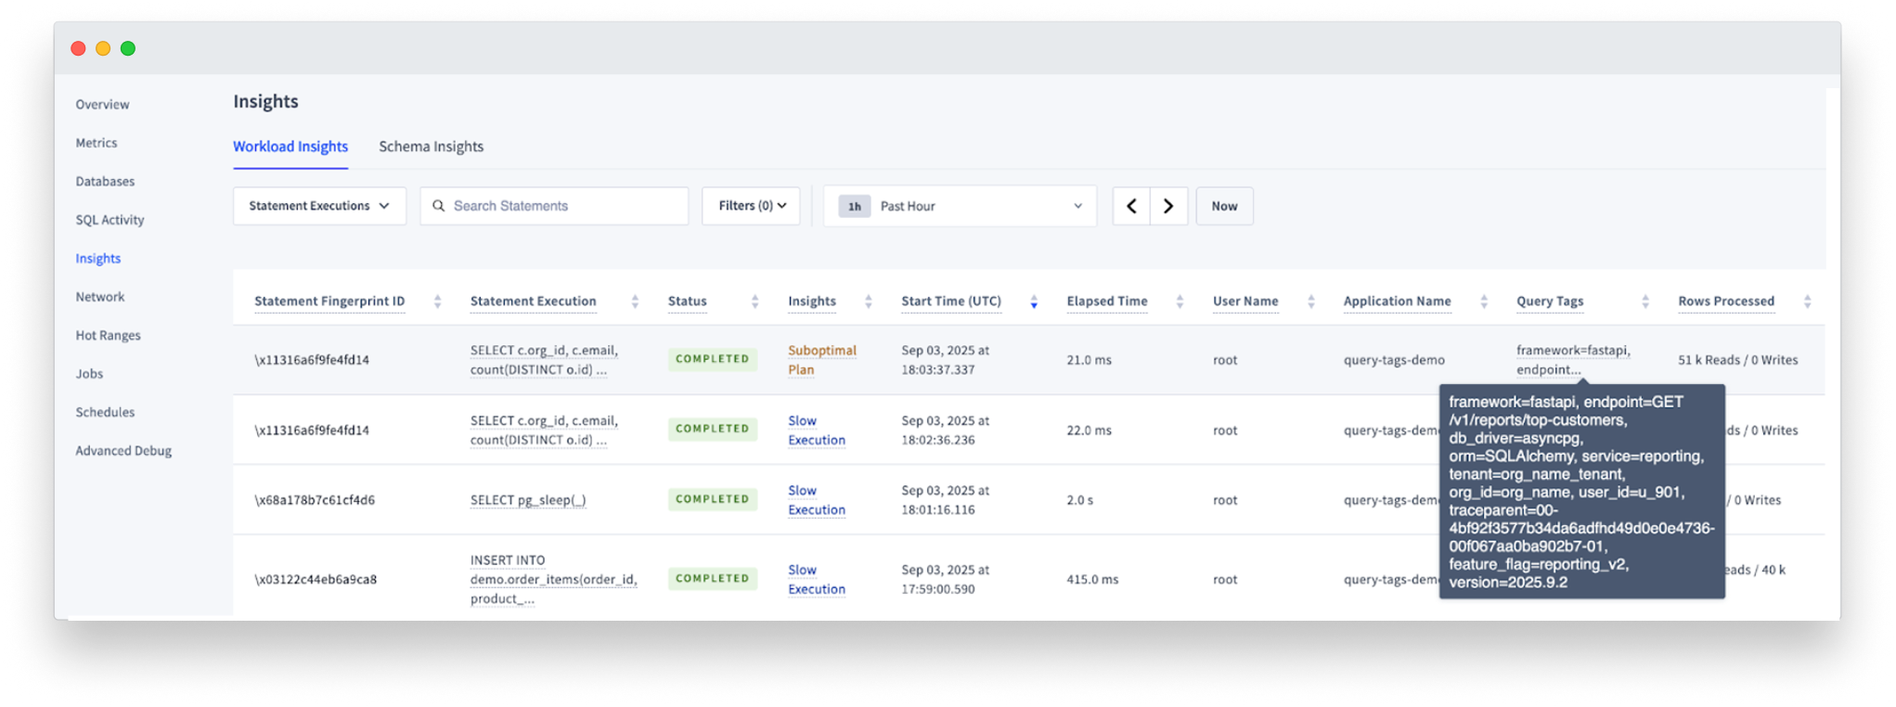Open the Filters (0) dropdown

click(x=751, y=206)
